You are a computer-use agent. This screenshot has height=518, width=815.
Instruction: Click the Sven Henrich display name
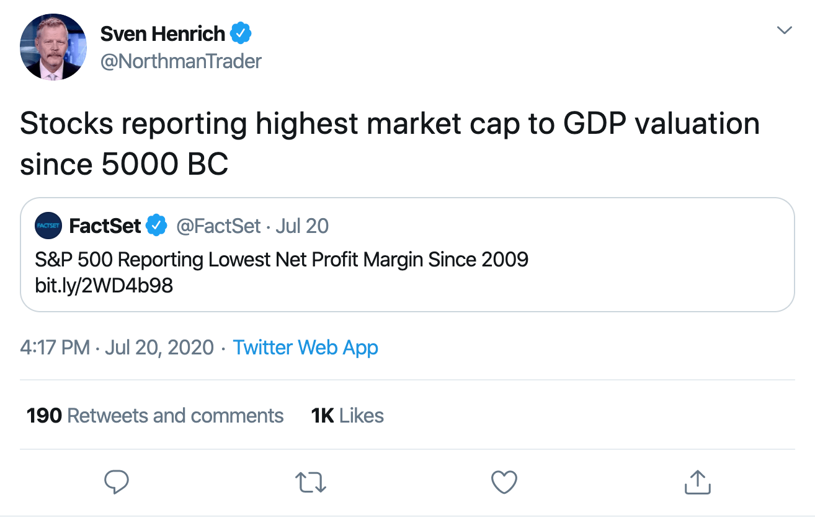(x=163, y=33)
